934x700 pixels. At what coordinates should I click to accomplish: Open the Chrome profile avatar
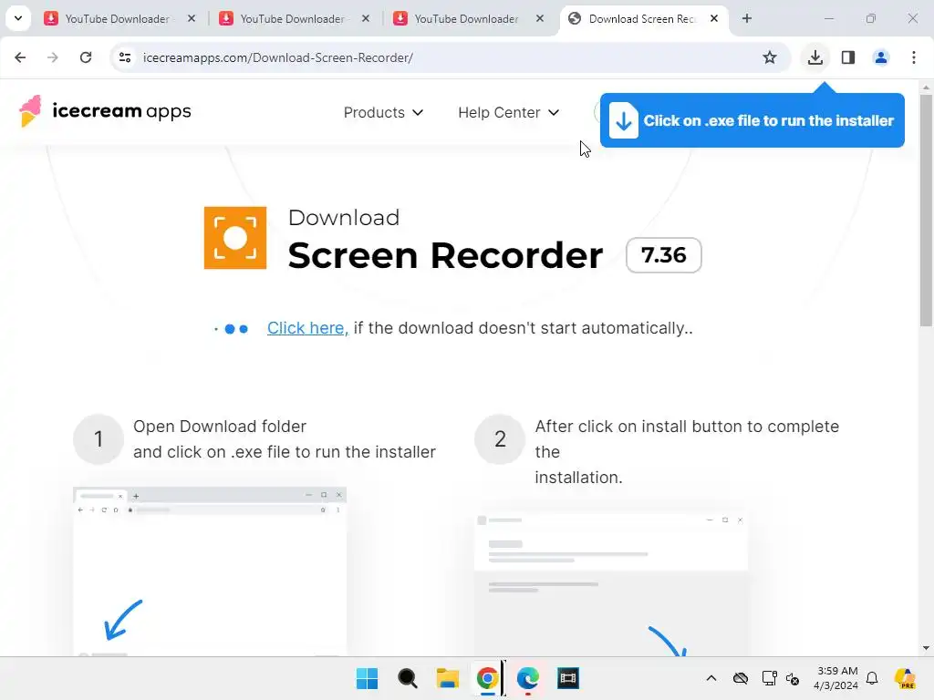coord(881,57)
